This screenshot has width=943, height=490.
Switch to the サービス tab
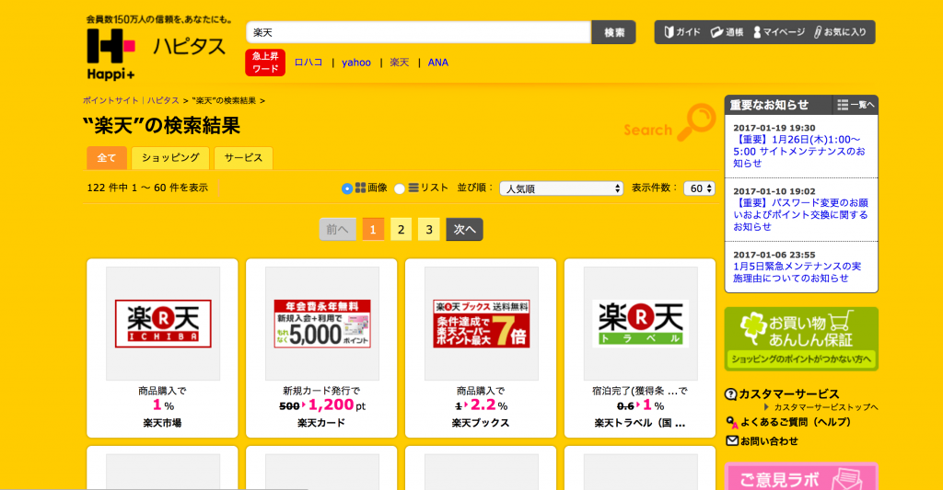click(243, 158)
